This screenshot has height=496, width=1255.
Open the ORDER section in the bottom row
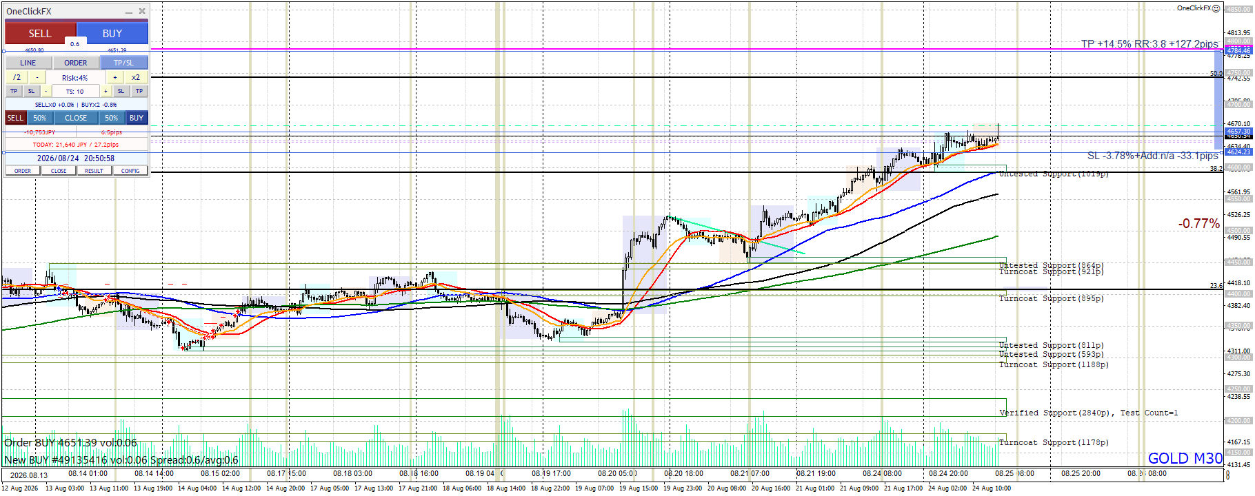coord(23,171)
